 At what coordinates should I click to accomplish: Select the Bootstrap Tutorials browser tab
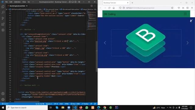point(116,3)
